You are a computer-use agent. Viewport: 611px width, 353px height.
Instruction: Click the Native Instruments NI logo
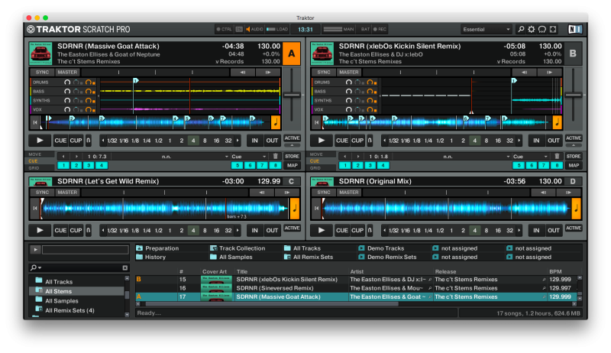tap(575, 29)
